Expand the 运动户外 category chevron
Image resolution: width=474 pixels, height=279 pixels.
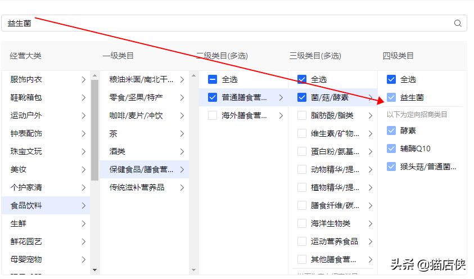84,115
